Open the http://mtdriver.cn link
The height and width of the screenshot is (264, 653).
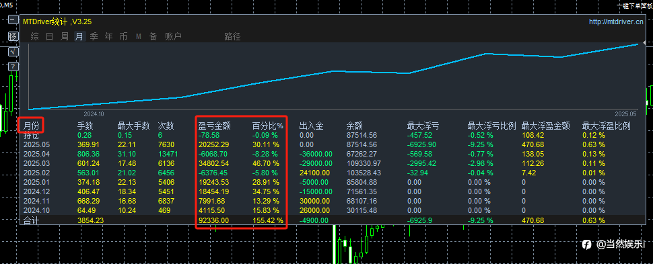(x=615, y=22)
